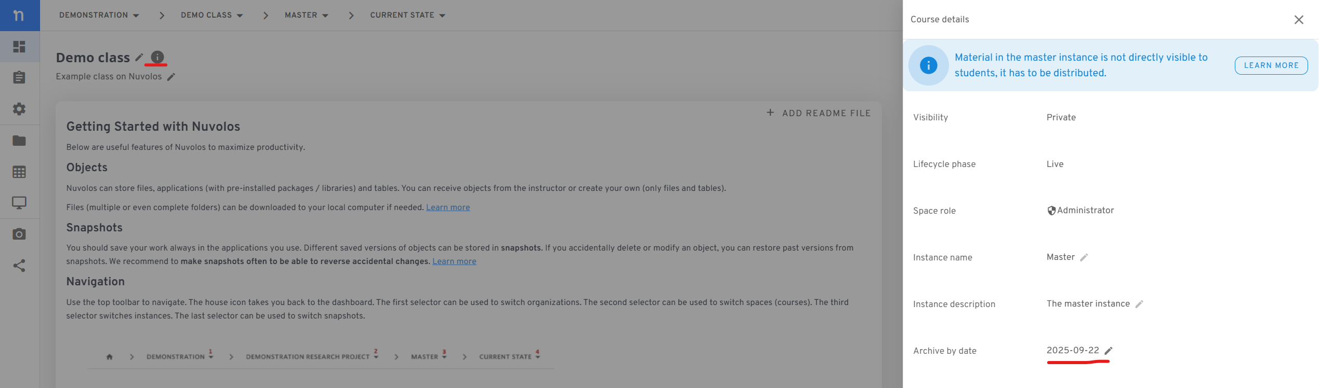The image size is (1319, 388).
Task: Close the Course details panel
Action: [1299, 20]
